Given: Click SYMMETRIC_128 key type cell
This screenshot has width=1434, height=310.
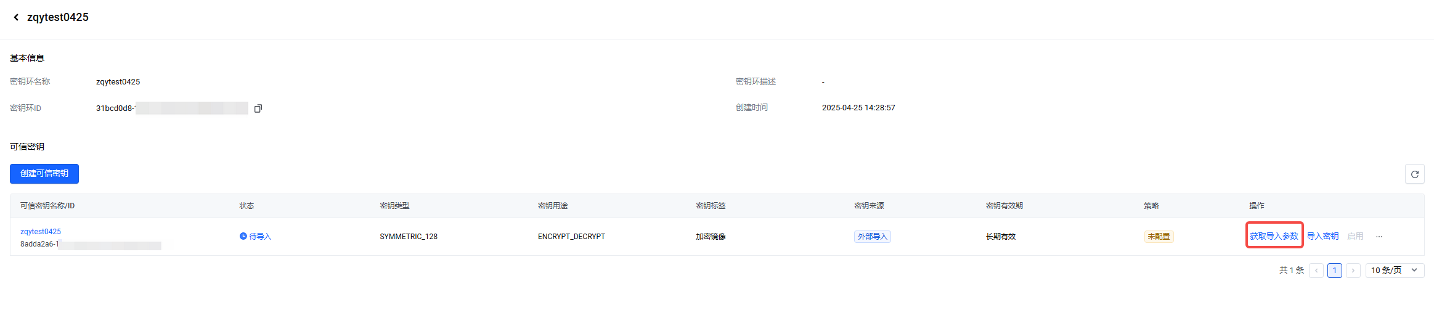Looking at the screenshot, I should point(409,237).
